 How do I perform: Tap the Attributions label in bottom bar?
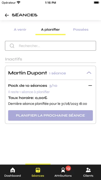point(63,176)
